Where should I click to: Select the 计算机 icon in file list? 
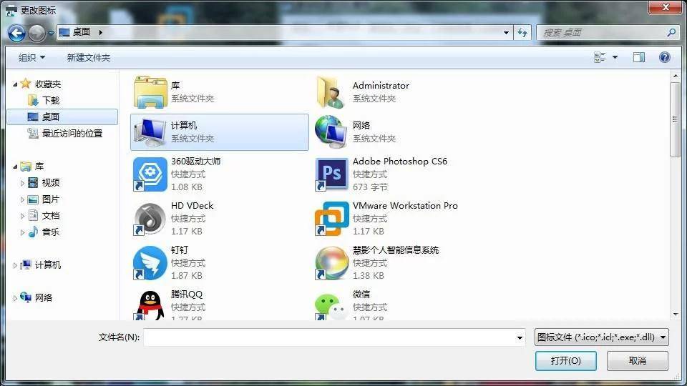[150, 132]
